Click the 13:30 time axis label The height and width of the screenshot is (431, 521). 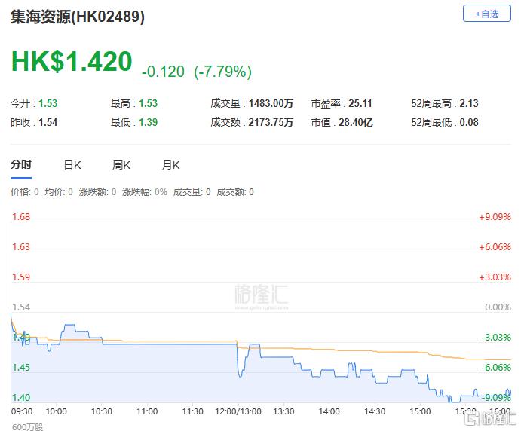(x=283, y=411)
